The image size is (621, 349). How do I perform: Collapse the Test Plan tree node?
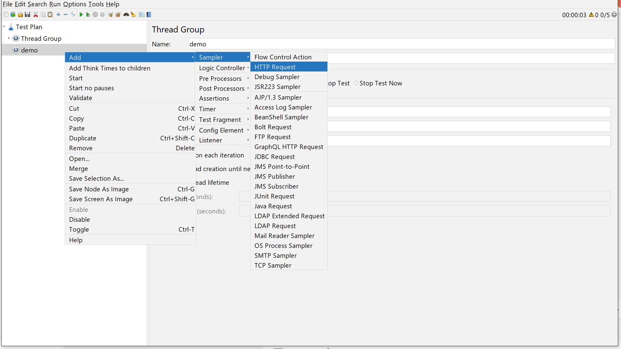click(4, 26)
